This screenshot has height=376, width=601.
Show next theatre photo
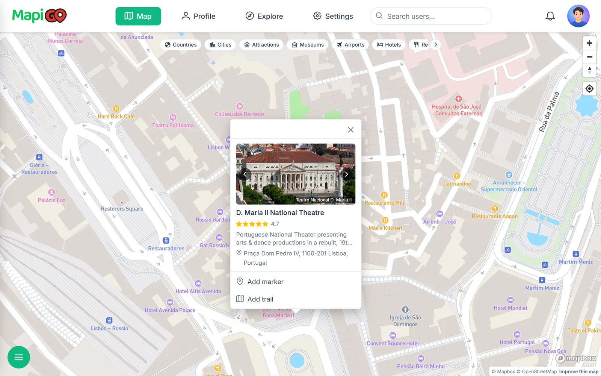point(346,174)
